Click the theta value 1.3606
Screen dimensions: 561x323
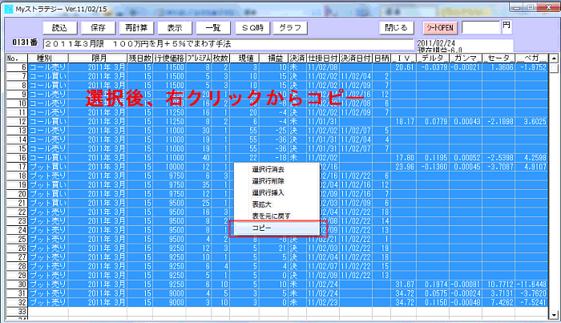pyautogui.click(x=501, y=67)
